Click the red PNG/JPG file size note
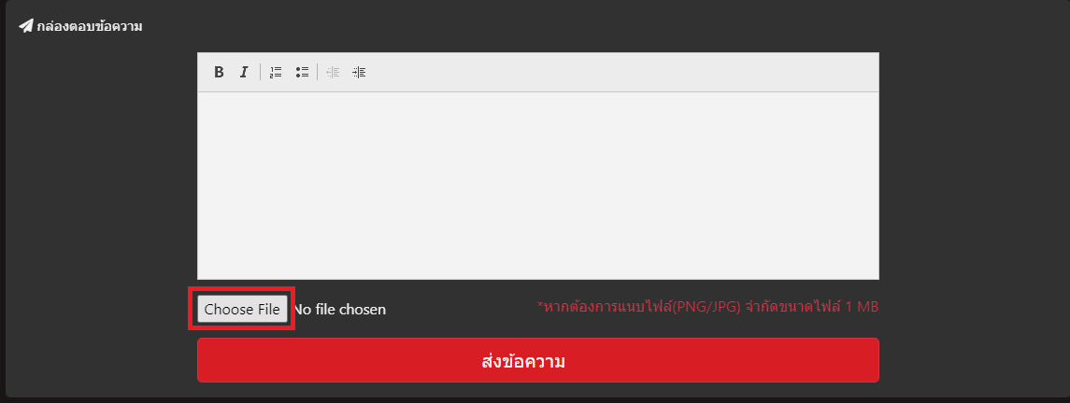 point(707,306)
